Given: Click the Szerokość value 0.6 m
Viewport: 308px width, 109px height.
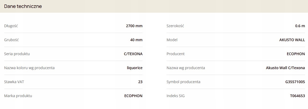Looking at the screenshot, I should click(300, 26).
